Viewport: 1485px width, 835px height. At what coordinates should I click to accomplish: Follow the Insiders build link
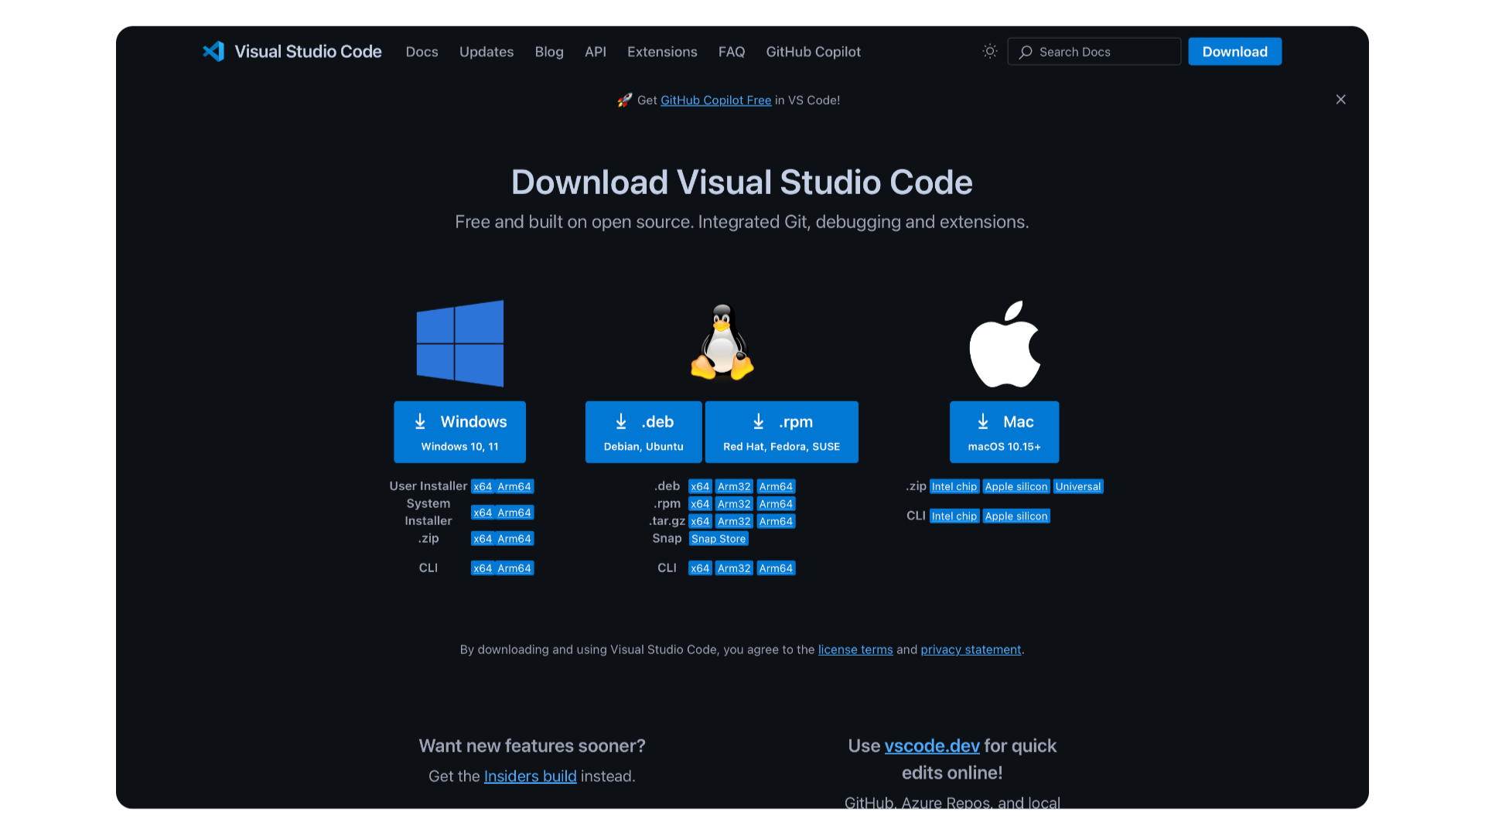[530, 776]
